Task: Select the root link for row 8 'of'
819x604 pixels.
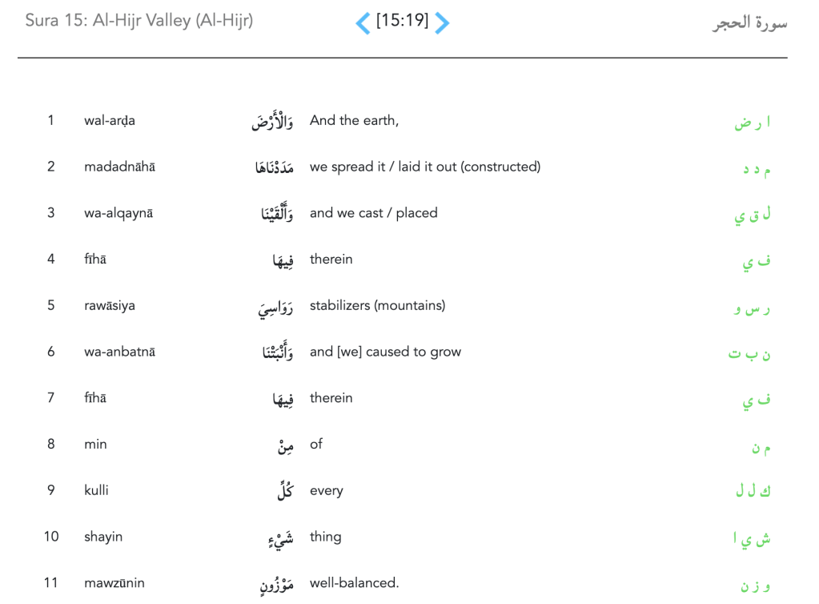Action: coord(761,448)
